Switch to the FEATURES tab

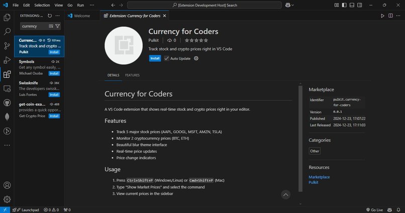click(x=132, y=75)
